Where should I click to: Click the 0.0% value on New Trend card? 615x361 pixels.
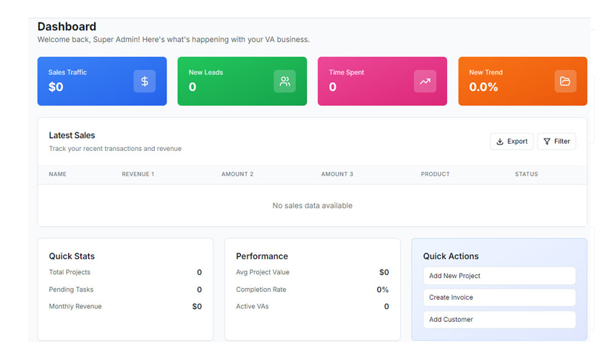tap(483, 87)
